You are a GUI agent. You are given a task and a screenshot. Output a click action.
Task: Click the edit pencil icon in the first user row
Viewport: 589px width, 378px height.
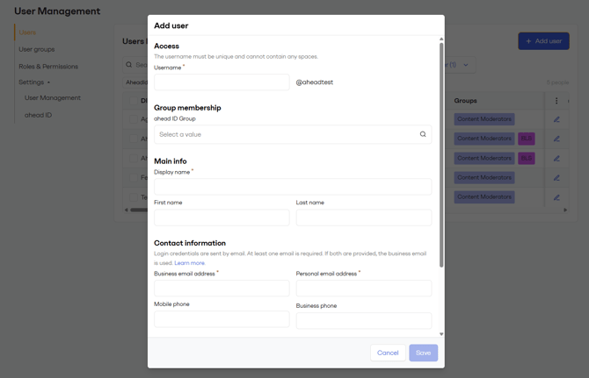[x=556, y=119]
